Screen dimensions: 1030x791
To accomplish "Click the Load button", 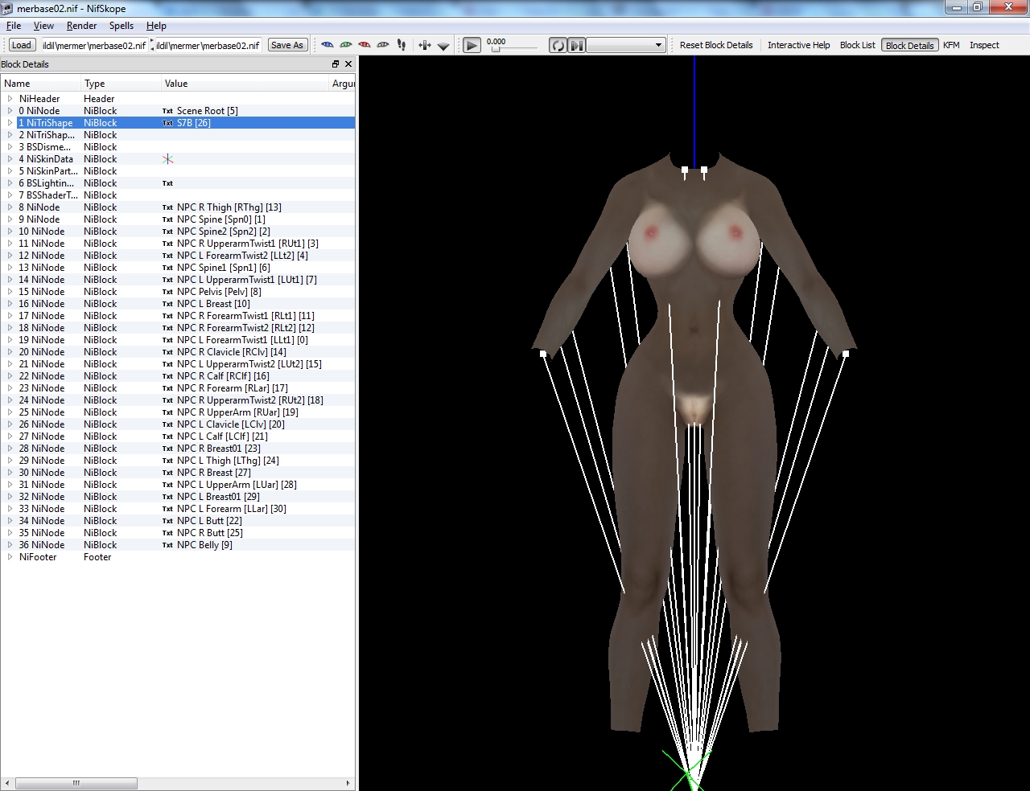I will click(x=22, y=45).
